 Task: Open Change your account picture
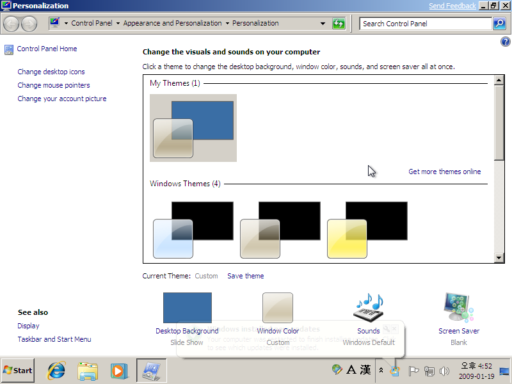62,99
